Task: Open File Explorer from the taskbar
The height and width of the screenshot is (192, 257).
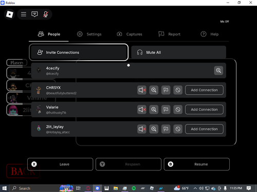Action: (116, 188)
